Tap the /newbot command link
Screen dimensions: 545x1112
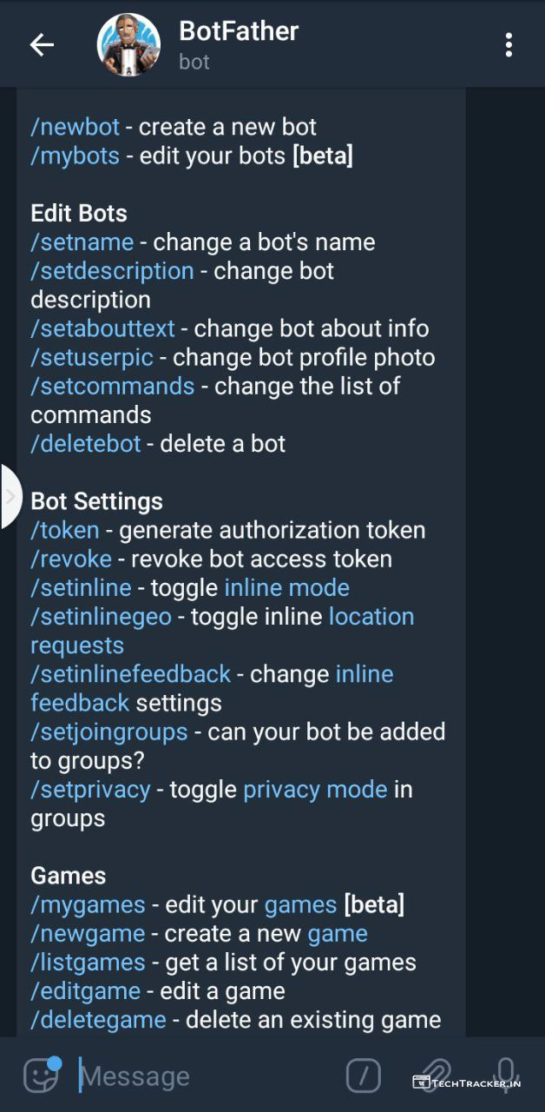[x=76, y=127]
